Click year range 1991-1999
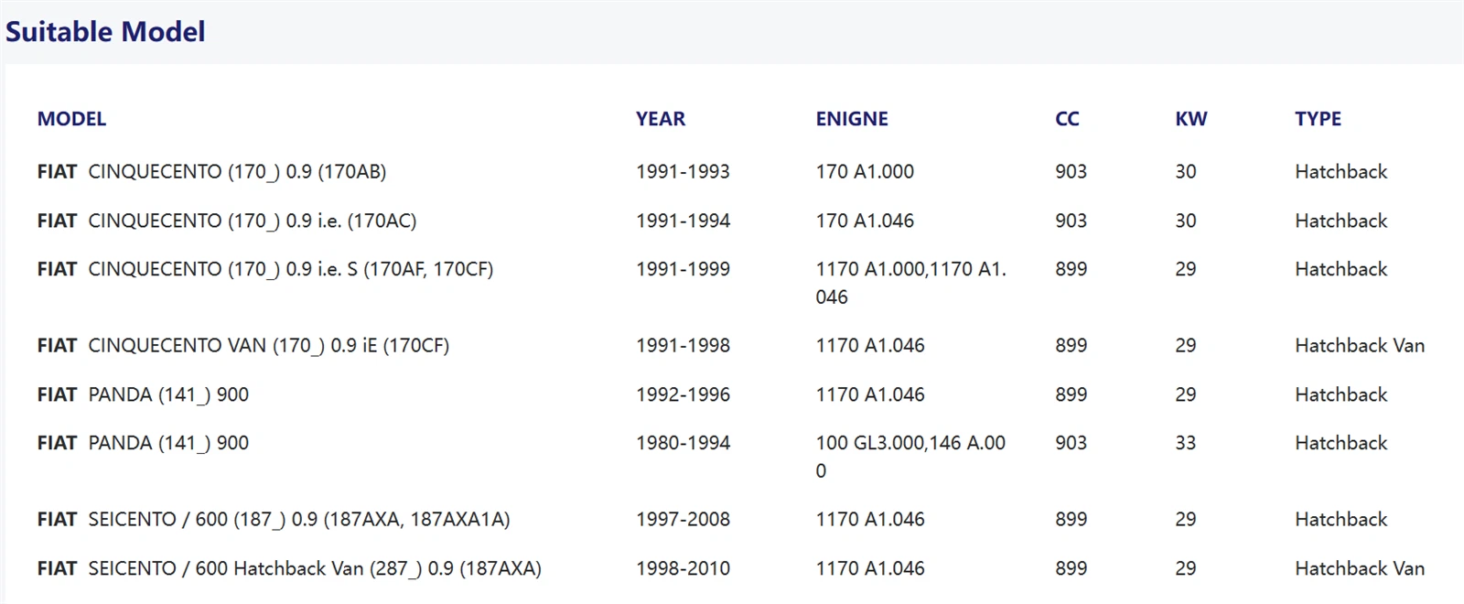Image resolution: width=1464 pixels, height=604 pixels. (x=683, y=270)
